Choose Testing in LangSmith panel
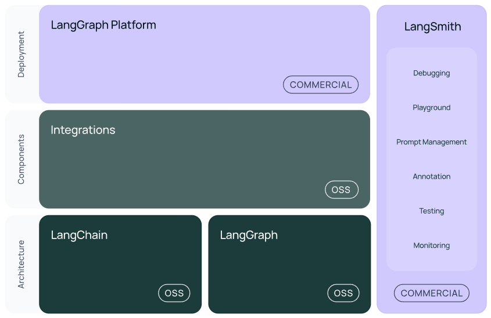491x318 pixels. coord(432,211)
